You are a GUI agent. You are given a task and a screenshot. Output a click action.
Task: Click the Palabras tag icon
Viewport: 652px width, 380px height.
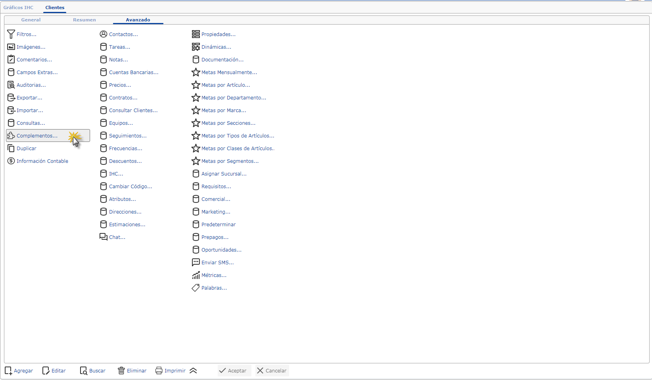196,288
